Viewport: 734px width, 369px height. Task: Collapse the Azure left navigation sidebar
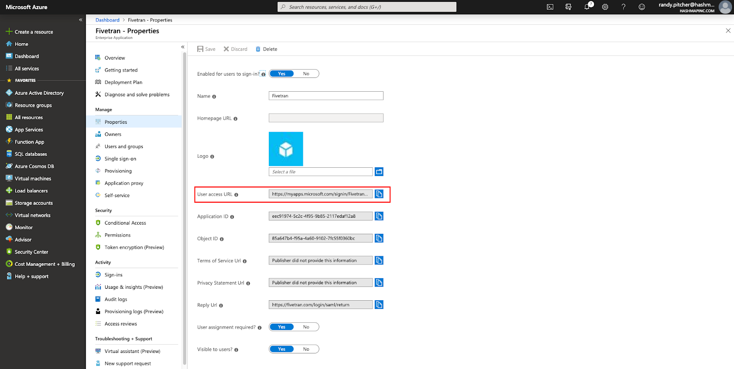pos(80,20)
